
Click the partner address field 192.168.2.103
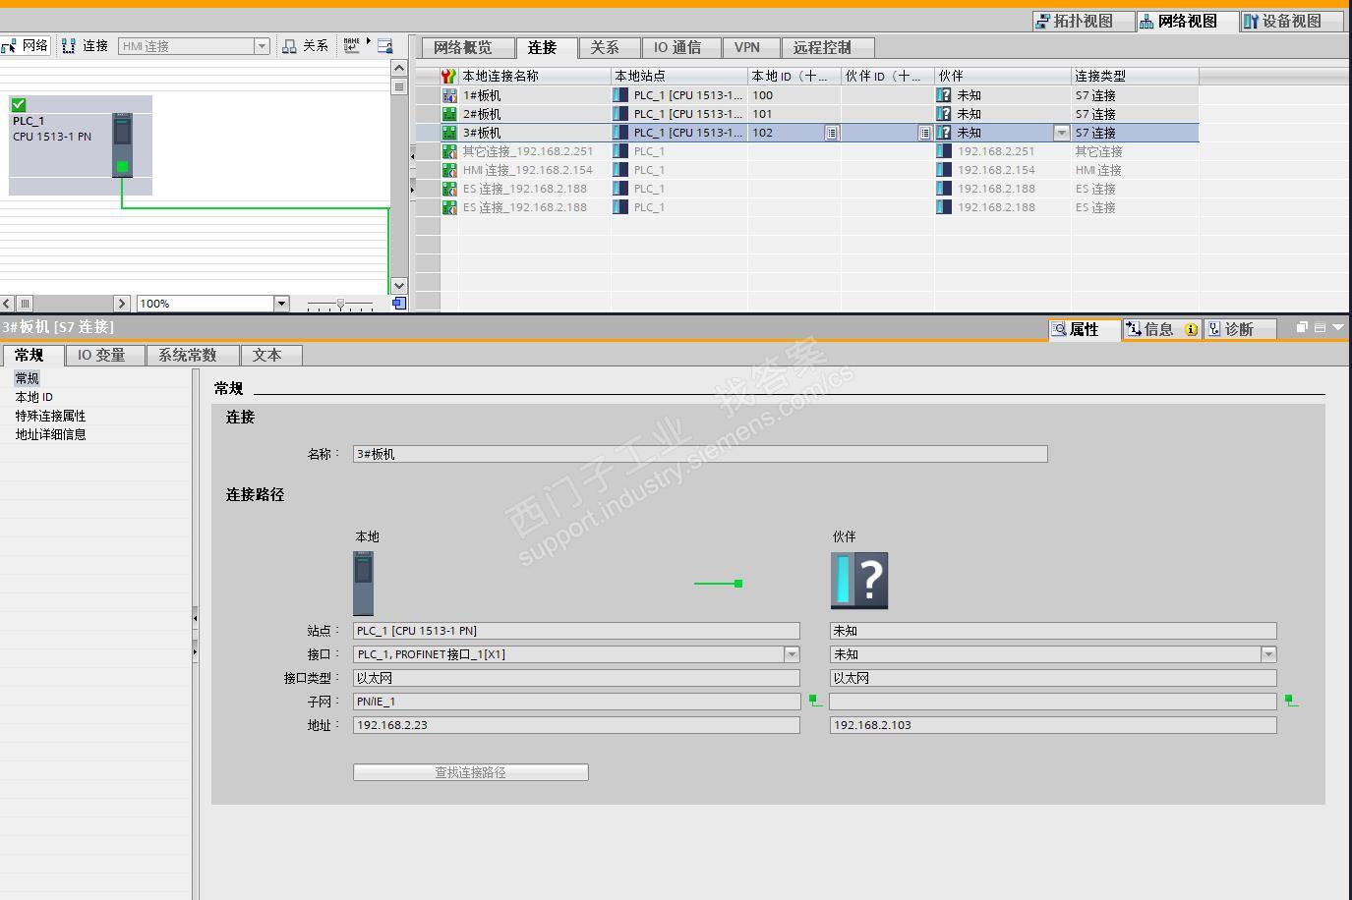[1053, 725]
